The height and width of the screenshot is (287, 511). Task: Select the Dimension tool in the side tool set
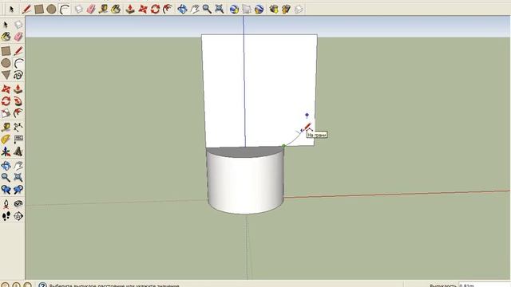tap(18, 127)
